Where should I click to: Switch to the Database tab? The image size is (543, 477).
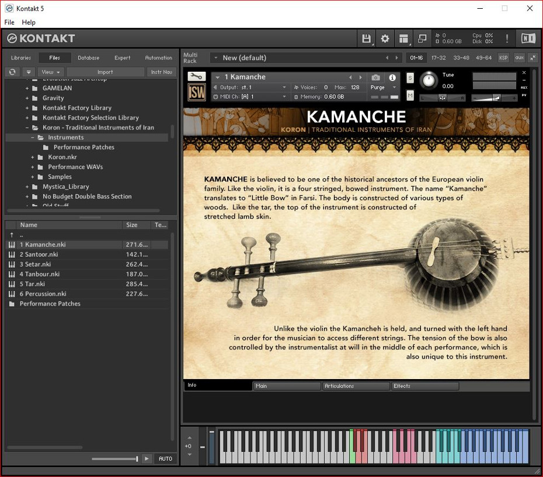pyautogui.click(x=88, y=58)
